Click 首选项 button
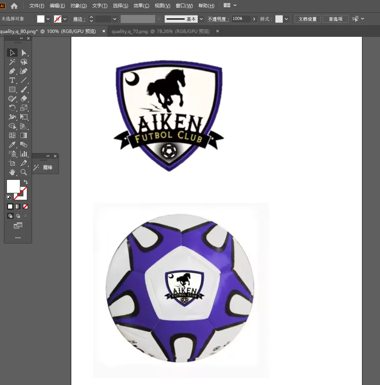Image resolution: width=380 pixels, height=385 pixels. (335, 19)
